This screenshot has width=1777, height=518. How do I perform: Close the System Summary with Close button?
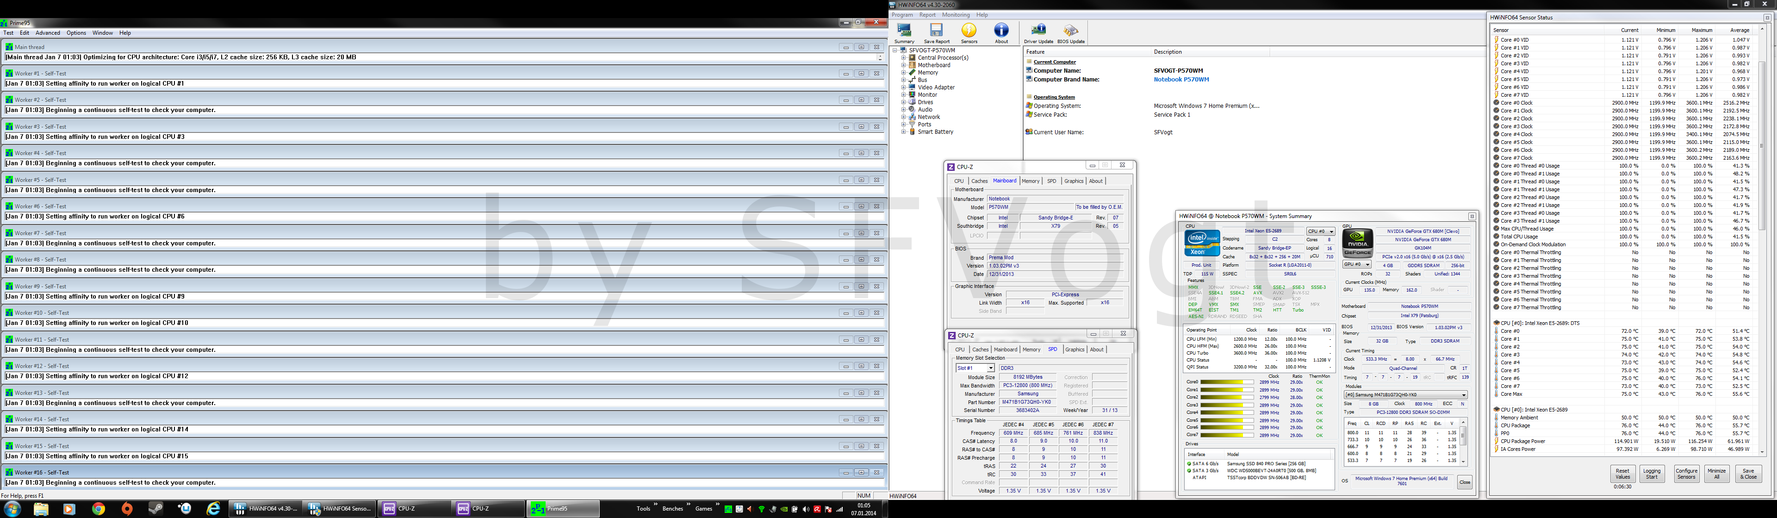click(1465, 482)
